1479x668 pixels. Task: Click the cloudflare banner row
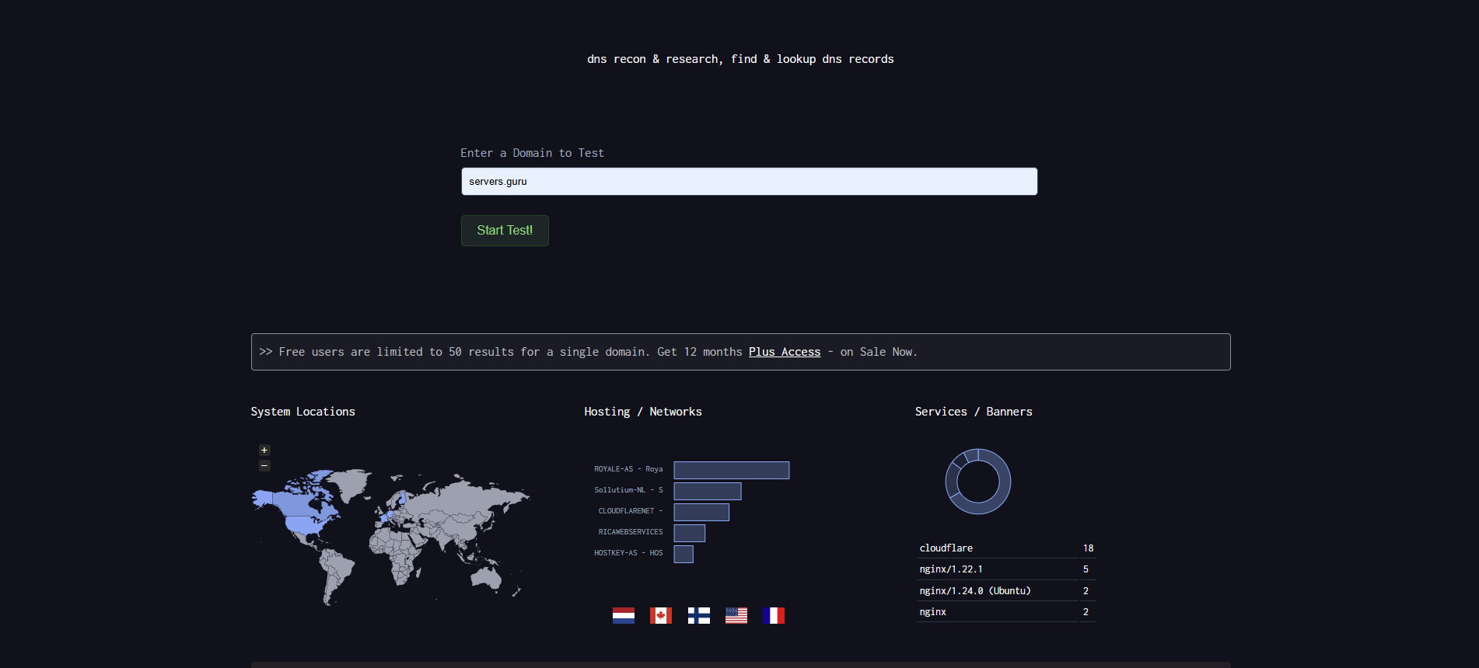tap(1006, 548)
